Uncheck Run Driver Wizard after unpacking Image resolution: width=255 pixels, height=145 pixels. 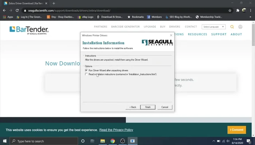click(86, 70)
